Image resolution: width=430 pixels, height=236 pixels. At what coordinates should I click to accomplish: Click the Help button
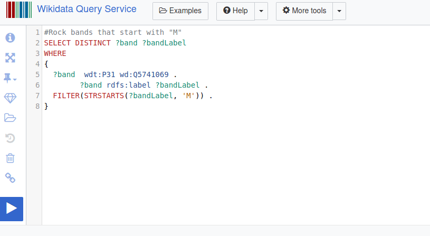pyautogui.click(x=235, y=11)
